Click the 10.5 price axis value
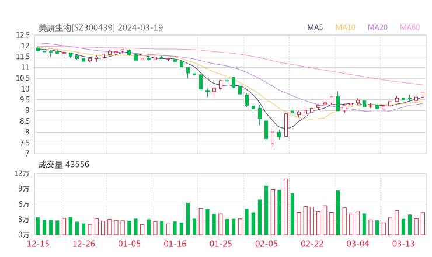This screenshot has height=257, width=432. point(23,78)
